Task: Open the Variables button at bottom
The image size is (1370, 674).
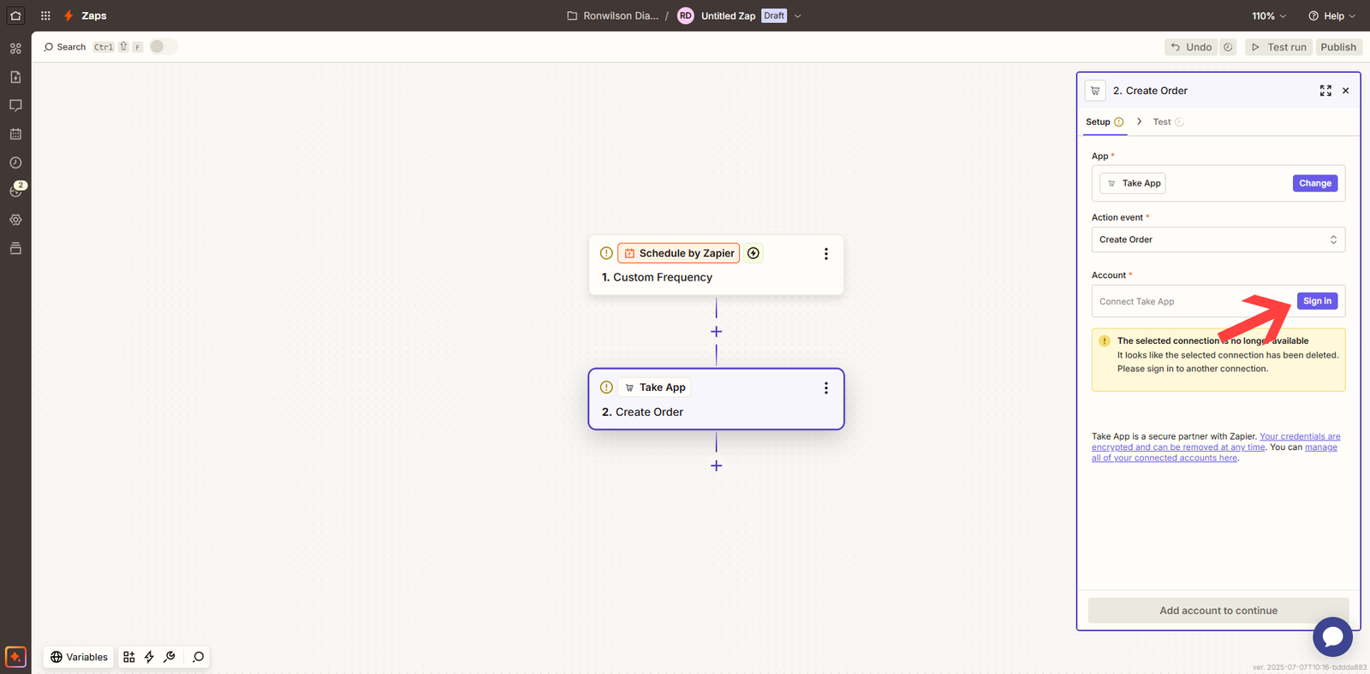Action: [79, 657]
